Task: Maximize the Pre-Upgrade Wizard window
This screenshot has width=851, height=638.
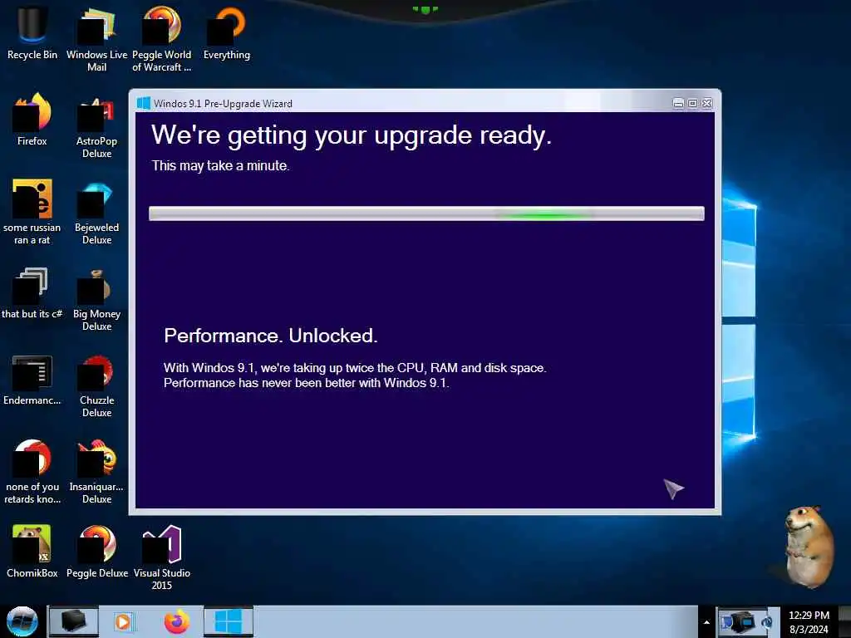Action: click(692, 103)
